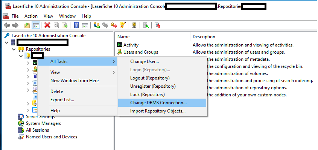This screenshot has height=150, width=318.
Task: Click the padlock with red arrow Logout icon
Action: [114, 25]
